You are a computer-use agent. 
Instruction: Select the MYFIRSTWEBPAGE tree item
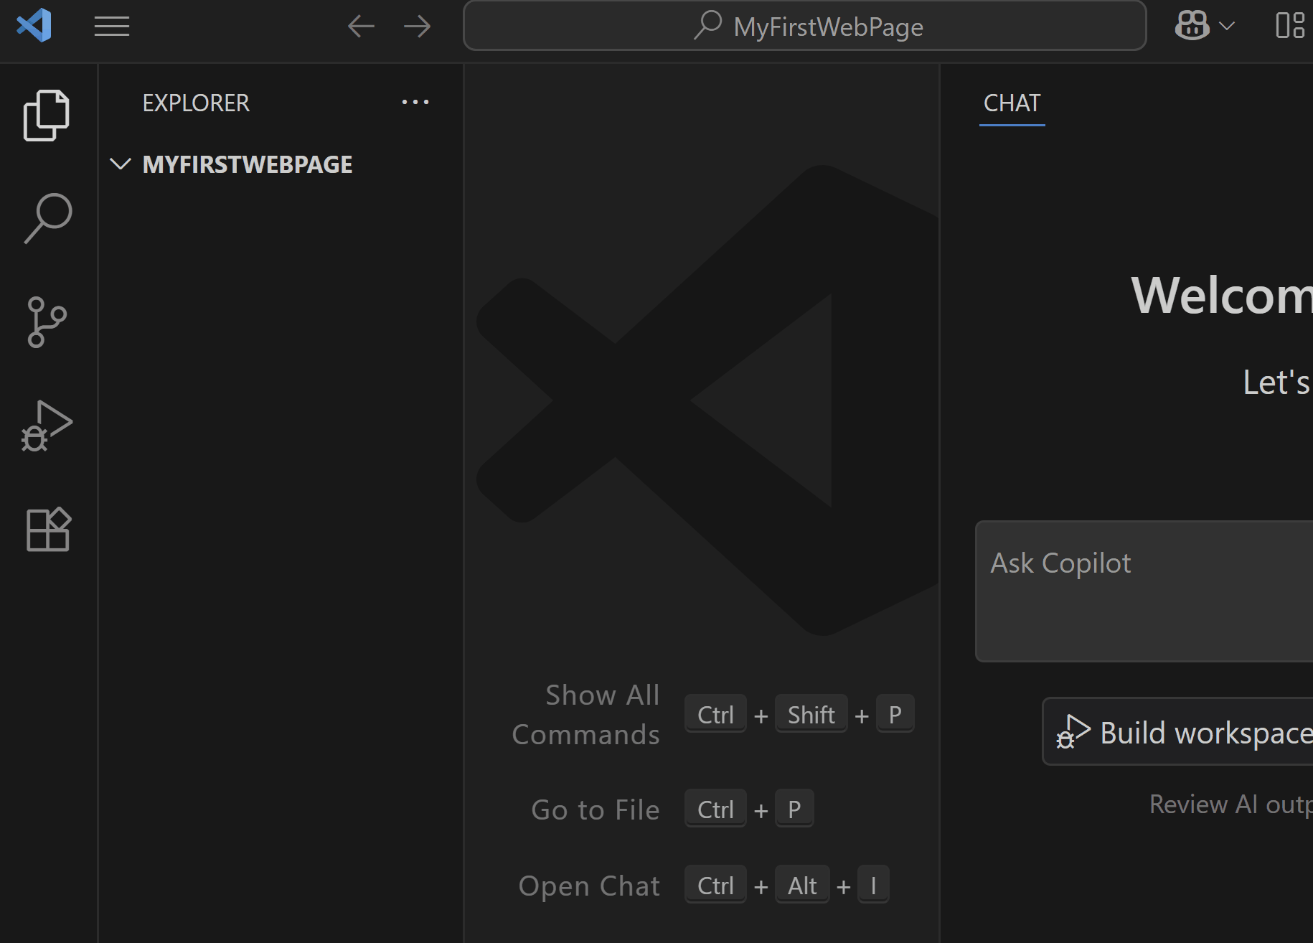point(248,164)
